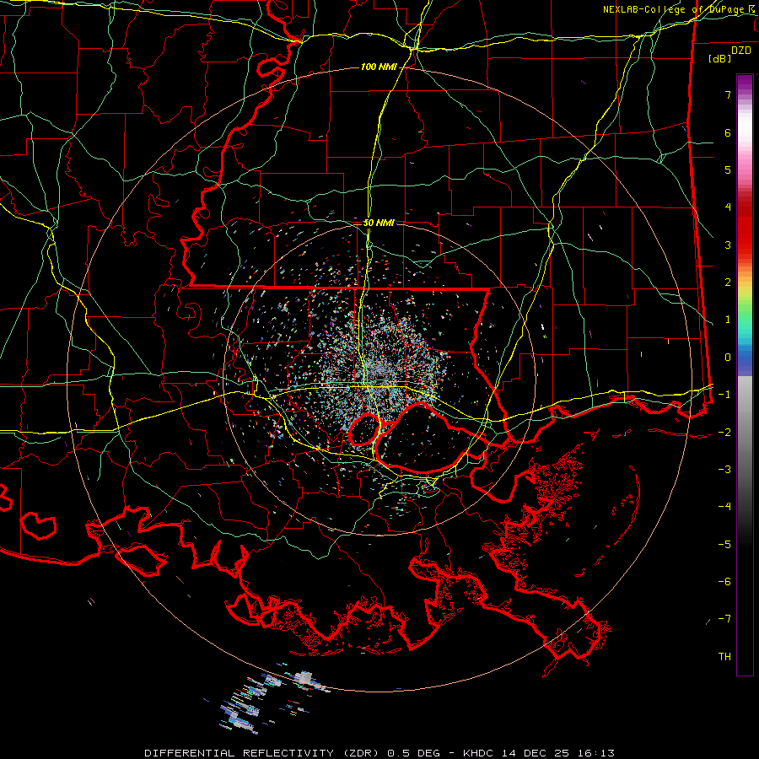Select the 1 dB scale label
759x759 pixels.
[728, 320]
